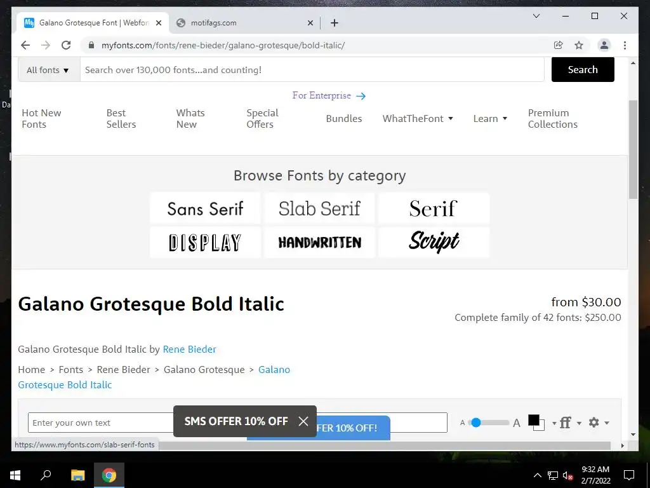Go to Home in the breadcrumb
The image size is (650, 488).
click(32, 370)
